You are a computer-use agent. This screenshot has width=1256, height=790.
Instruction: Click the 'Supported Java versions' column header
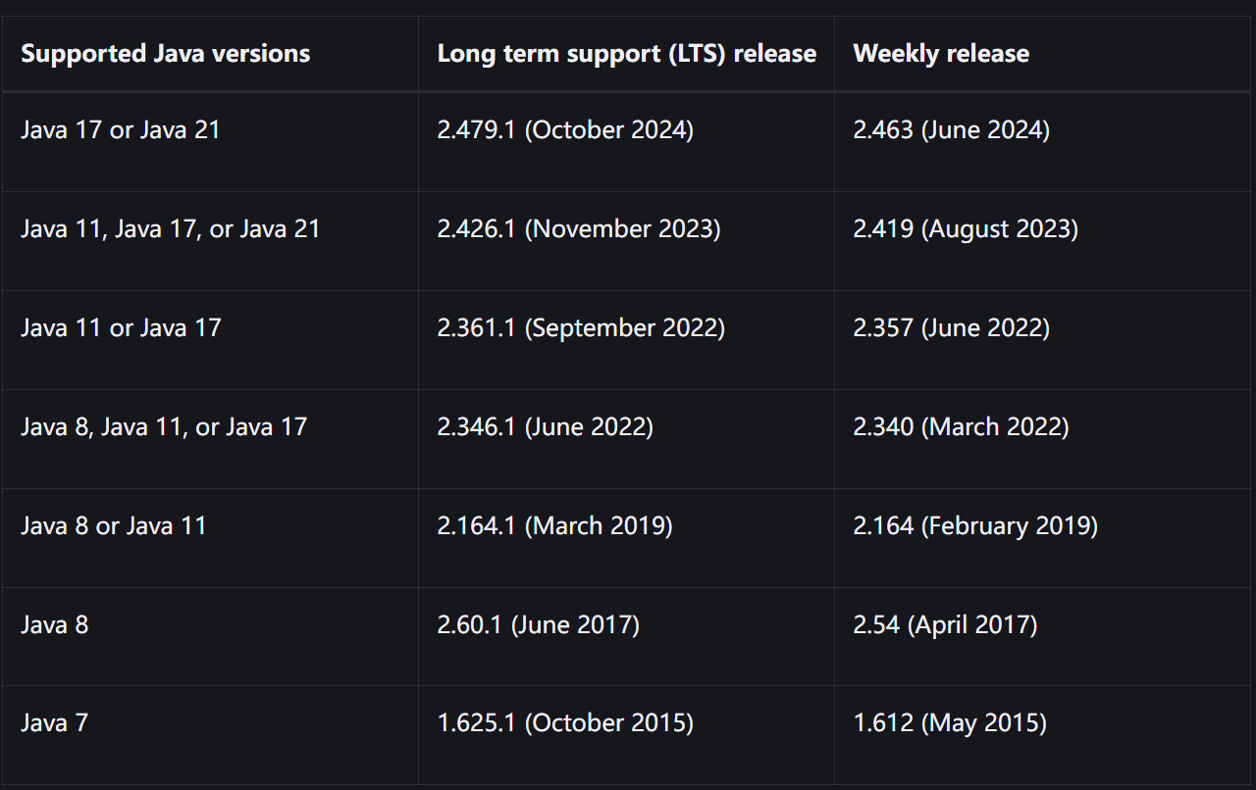tap(165, 54)
